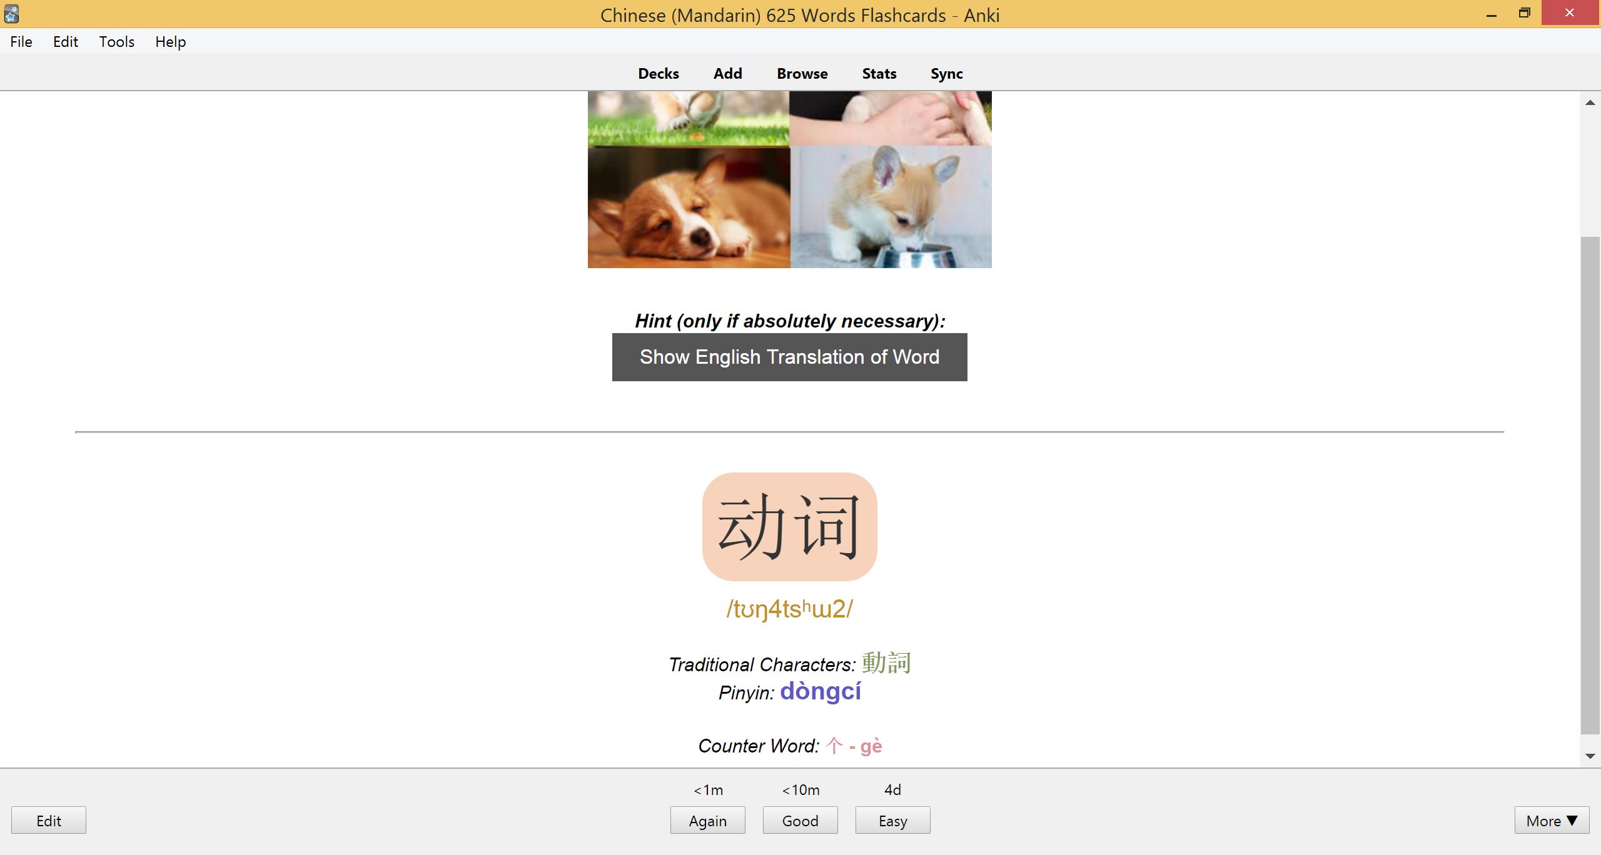This screenshot has width=1601, height=855.
Task: Minimize the Anki window
Action: click(x=1492, y=14)
